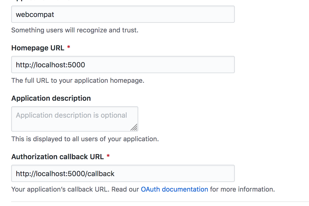Click the red asterisk beside Authorization callback URL
Viewport: 309px width, 206px height.
[x=108, y=156]
